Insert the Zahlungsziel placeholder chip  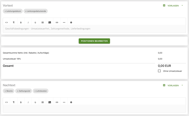pyautogui.click(x=24, y=91)
